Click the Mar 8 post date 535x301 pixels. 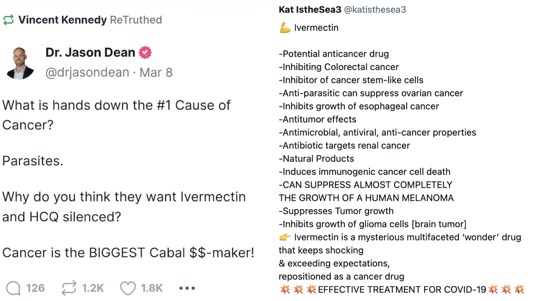pyautogui.click(x=156, y=72)
